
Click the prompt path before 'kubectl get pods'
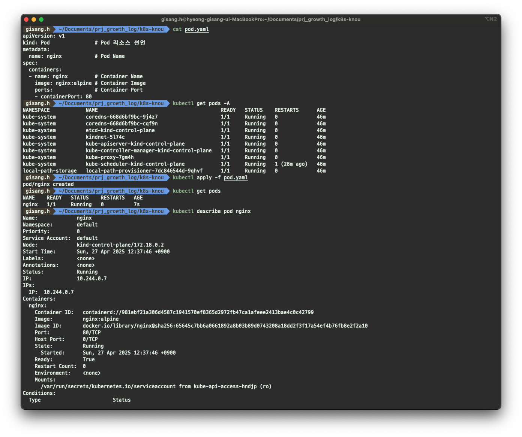pyautogui.click(x=111, y=191)
